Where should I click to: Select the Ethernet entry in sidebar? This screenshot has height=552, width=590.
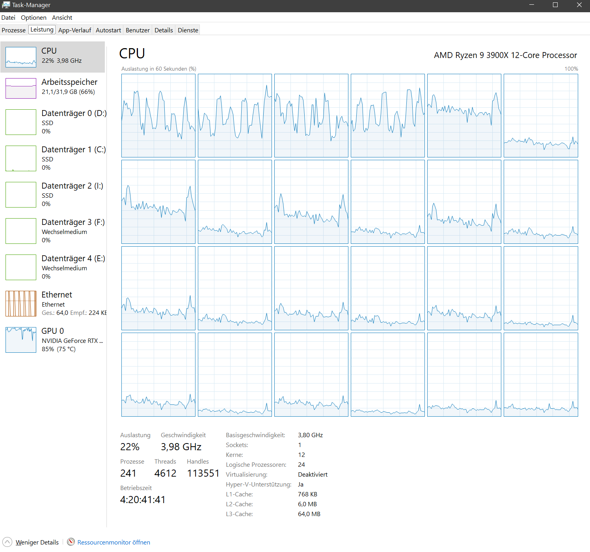click(53, 303)
